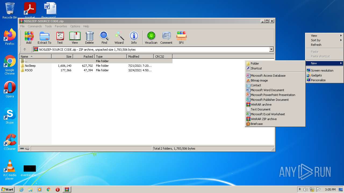The height and width of the screenshot is (193, 344).
Task: Click the status bar drive icon
Action: [22, 149]
